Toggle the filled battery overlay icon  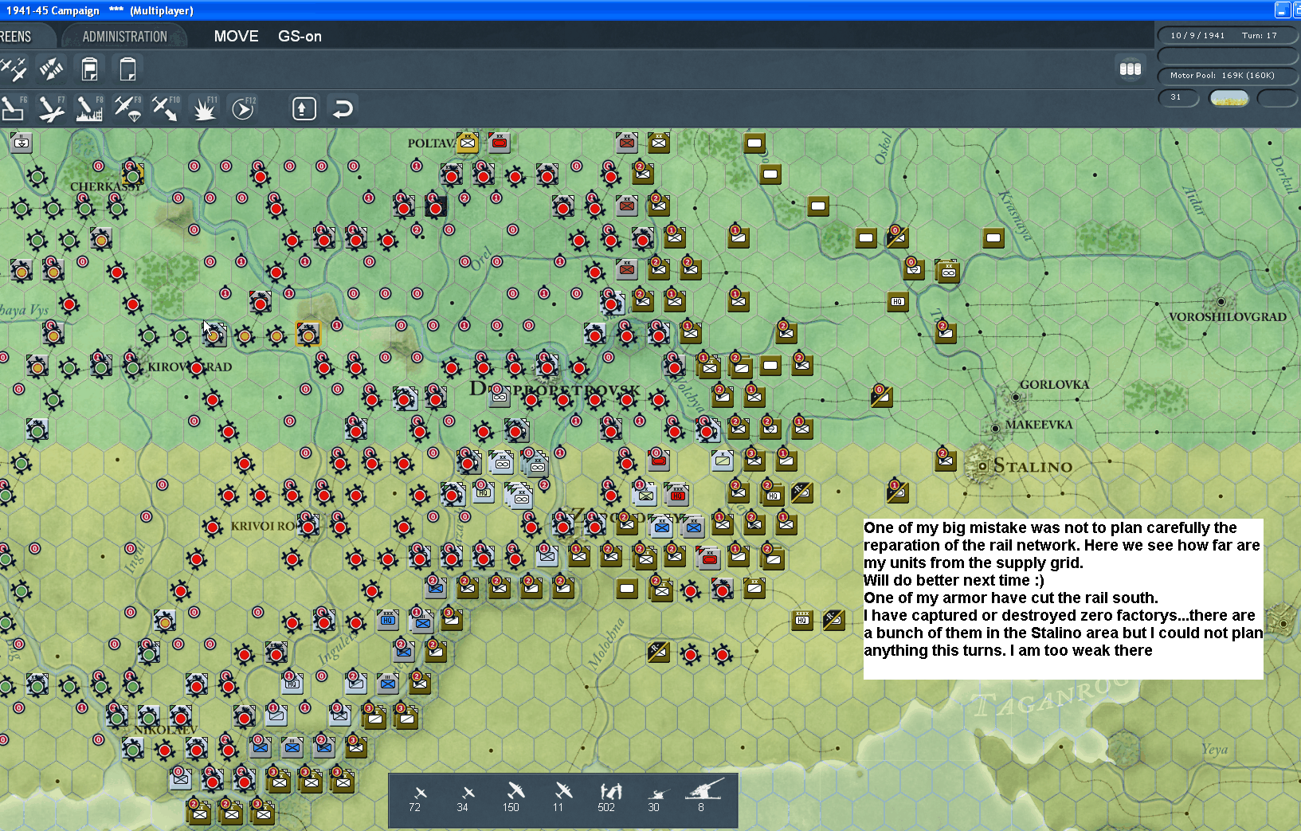[x=89, y=69]
